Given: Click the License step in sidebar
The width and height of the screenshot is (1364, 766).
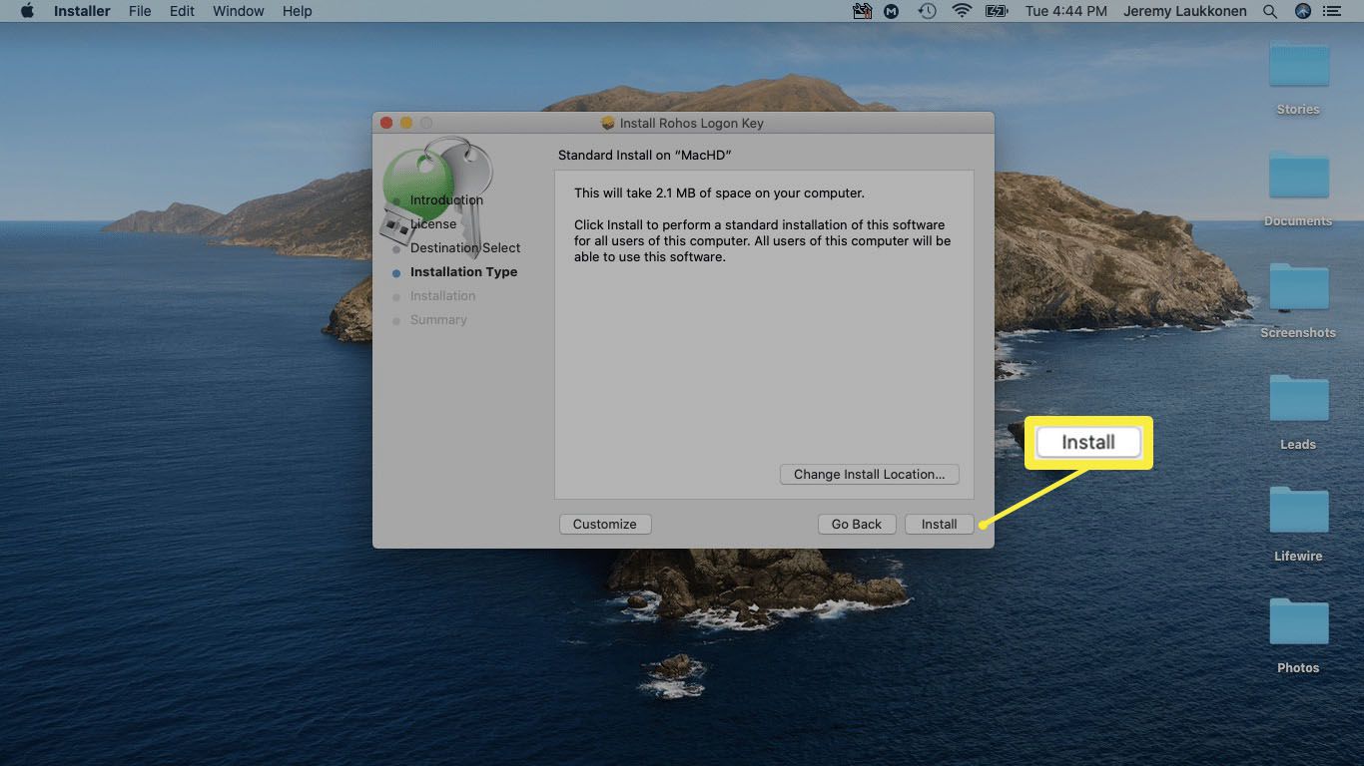Looking at the screenshot, I should 433,223.
